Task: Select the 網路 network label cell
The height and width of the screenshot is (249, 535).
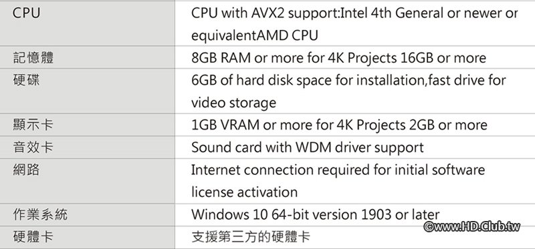Action: click(x=26, y=170)
